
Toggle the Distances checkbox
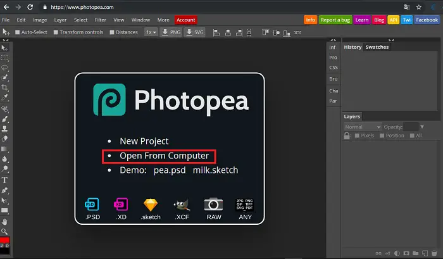coord(112,32)
